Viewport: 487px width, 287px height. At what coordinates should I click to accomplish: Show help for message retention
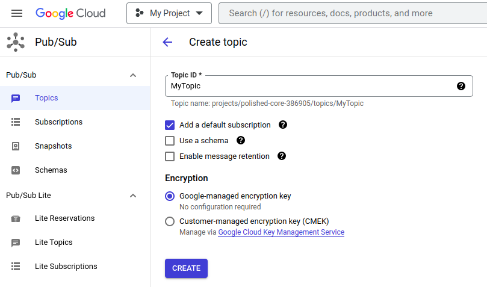282,156
